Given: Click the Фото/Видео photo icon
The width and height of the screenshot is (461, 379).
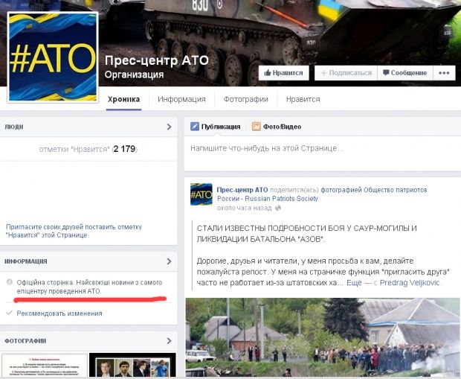Looking at the screenshot, I should tap(257, 127).
